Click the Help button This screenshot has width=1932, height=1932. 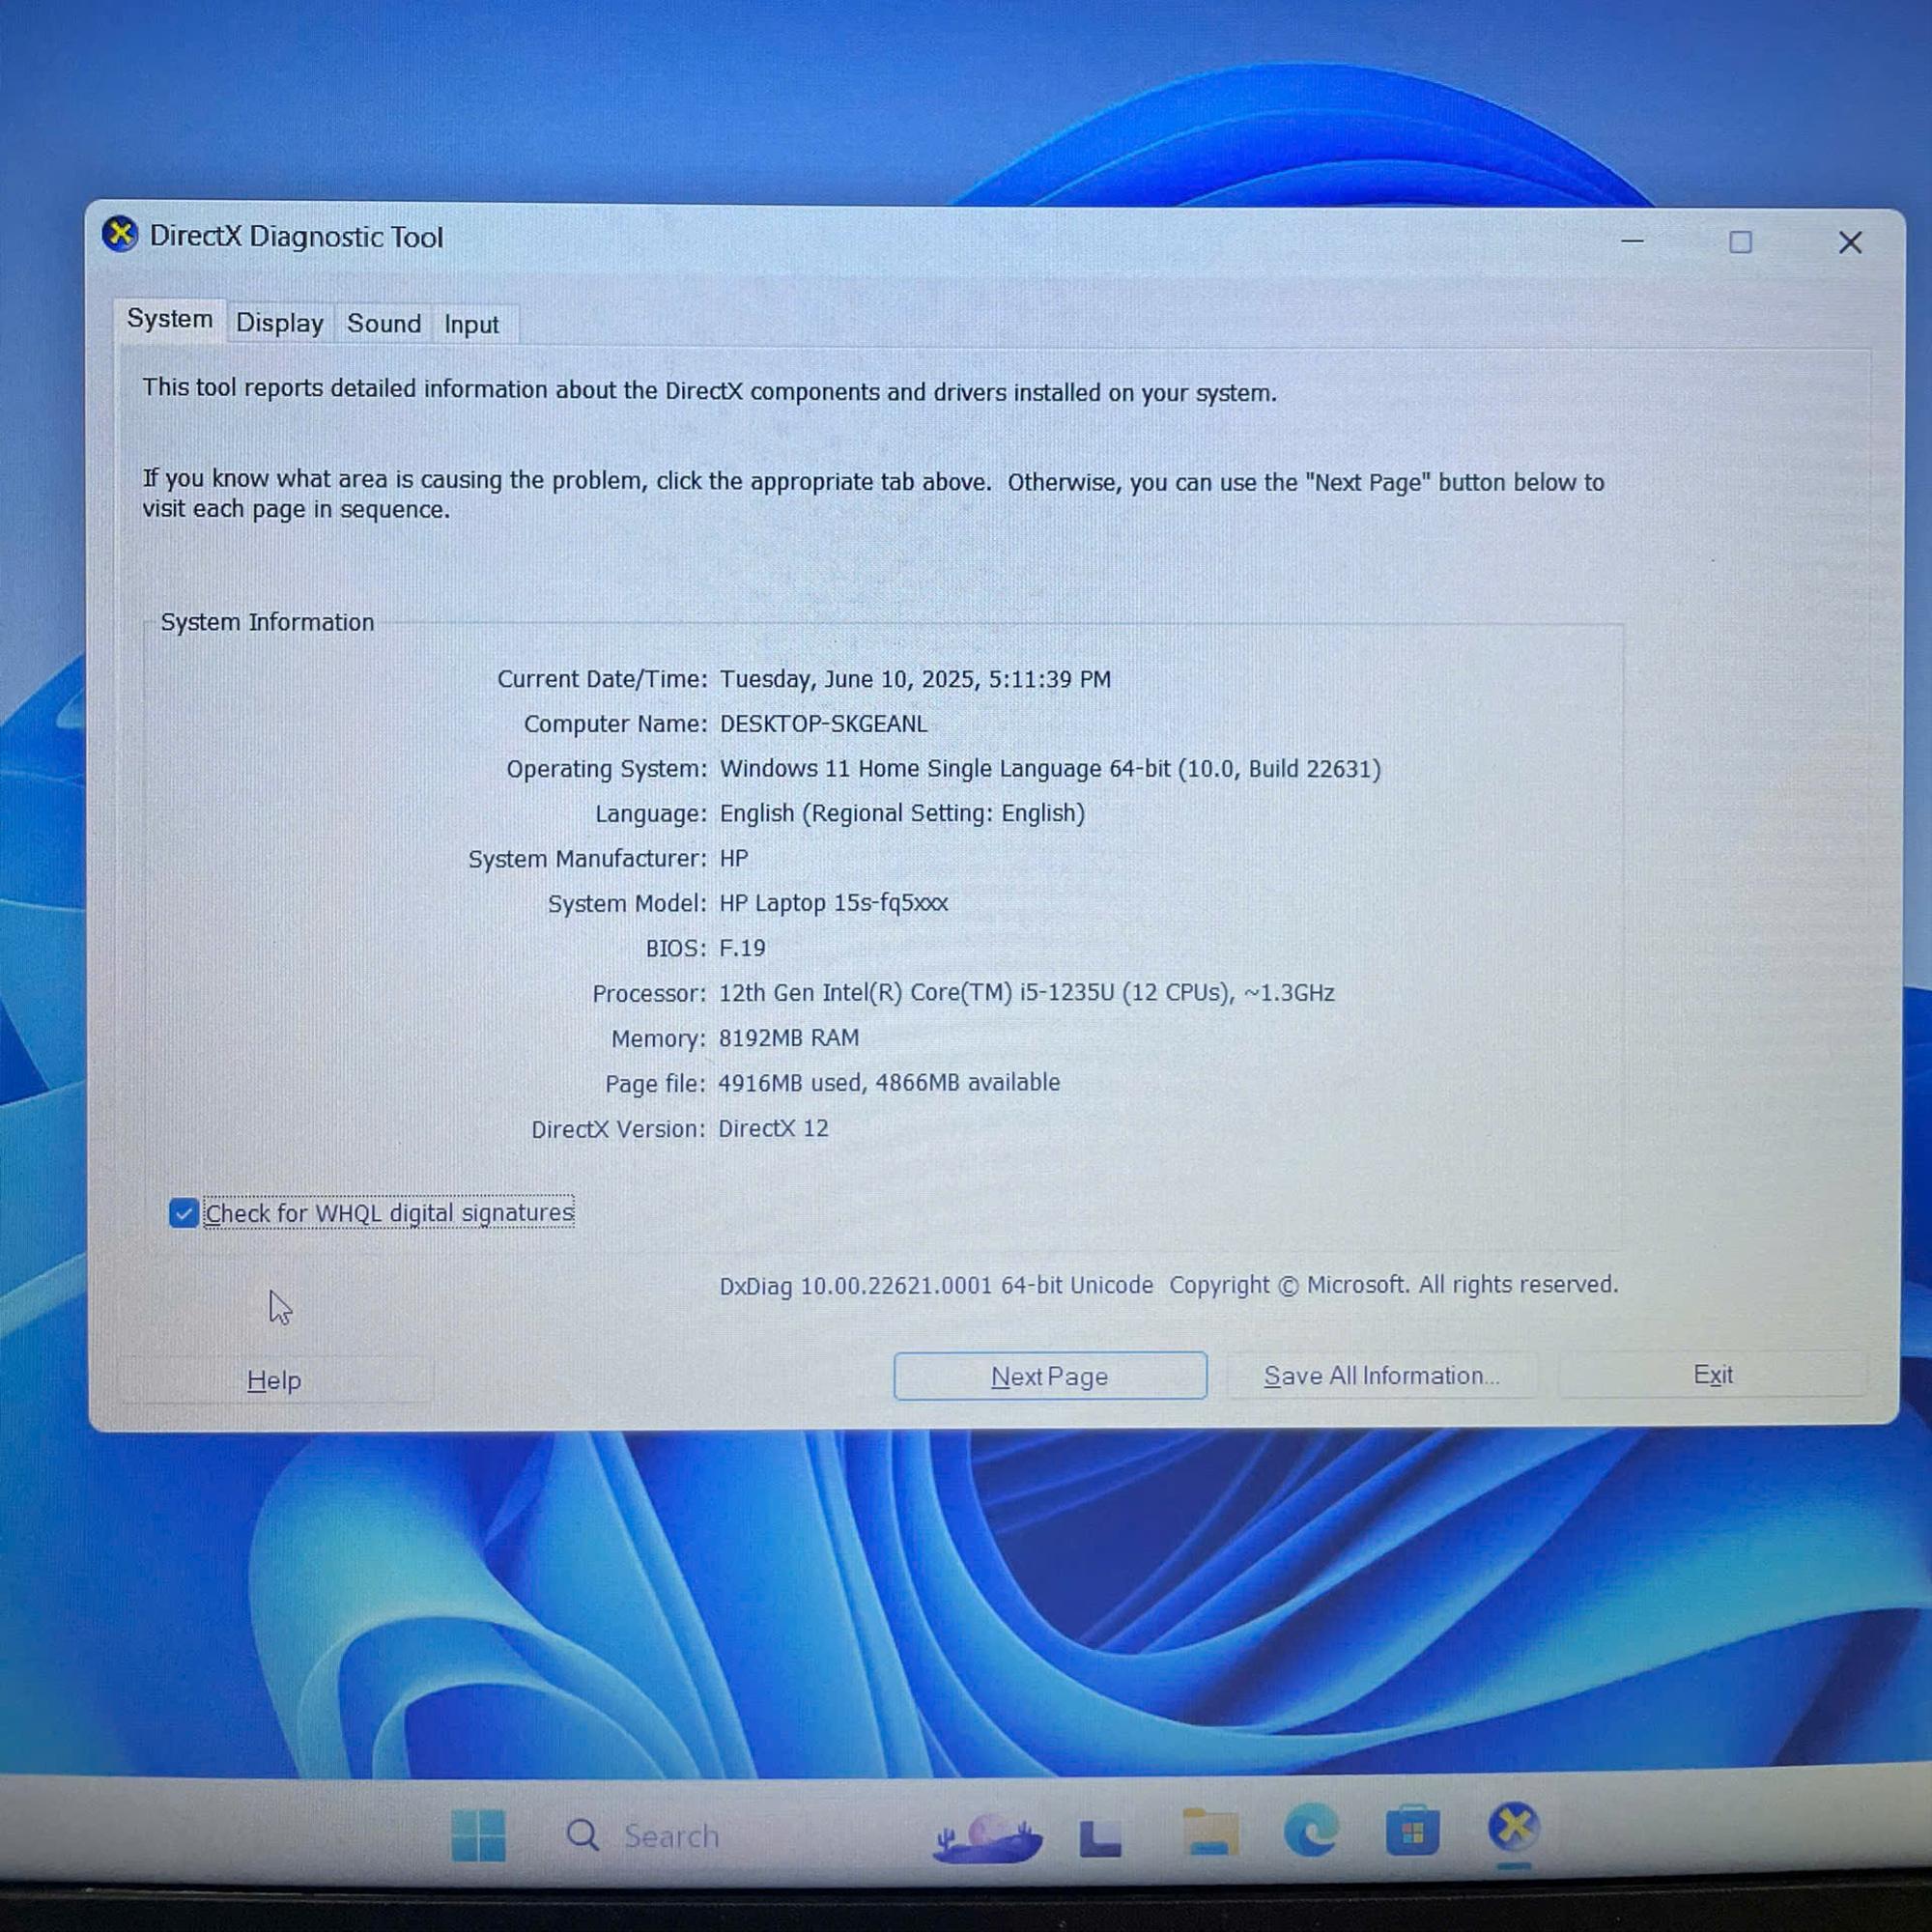pyautogui.click(x=275, y=1380)
